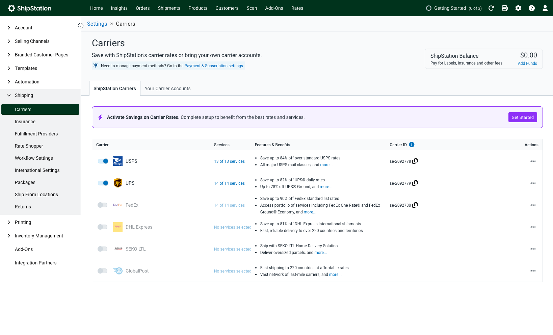Open the user profile icon

pyautogui.click(x=545, y=8)
